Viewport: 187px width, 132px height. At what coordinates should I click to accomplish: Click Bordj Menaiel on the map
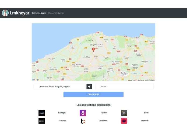pos(76,65)
